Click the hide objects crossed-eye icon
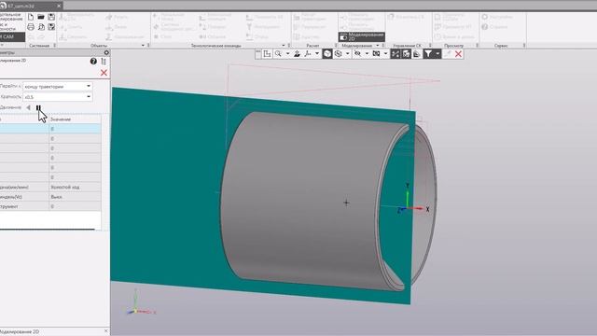 click(x=357, y=54)
